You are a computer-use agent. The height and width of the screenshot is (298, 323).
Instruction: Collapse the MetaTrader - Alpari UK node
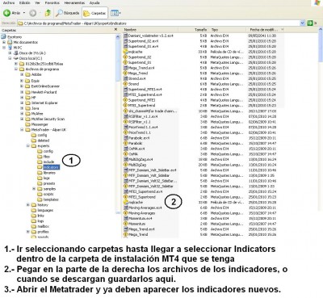(x=22, y=129)
